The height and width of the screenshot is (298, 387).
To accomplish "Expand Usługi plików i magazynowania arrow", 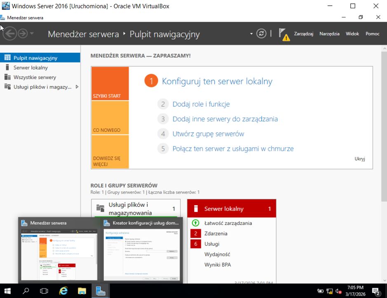I will click(77, 87).
